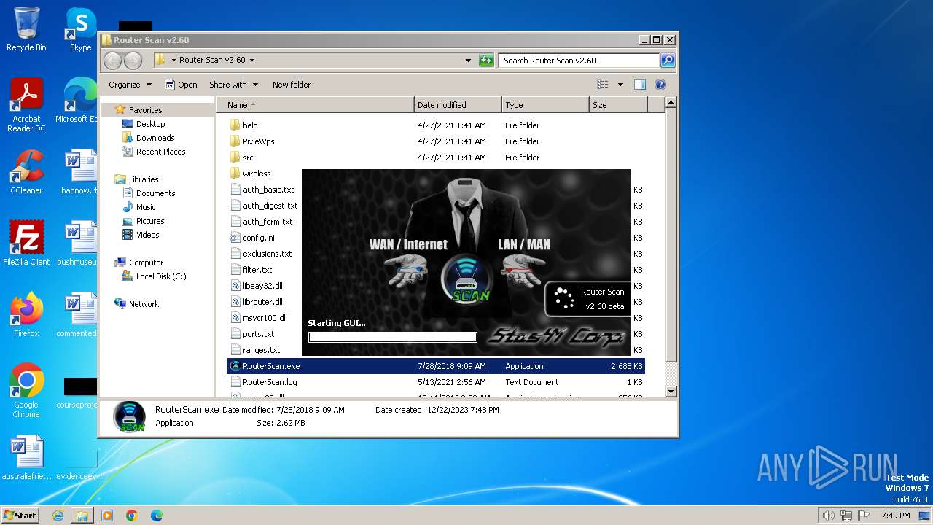933x525 pixels.
Task: Open Explorer help question mark
Action: pyautogui.click(x=660, y=85)
